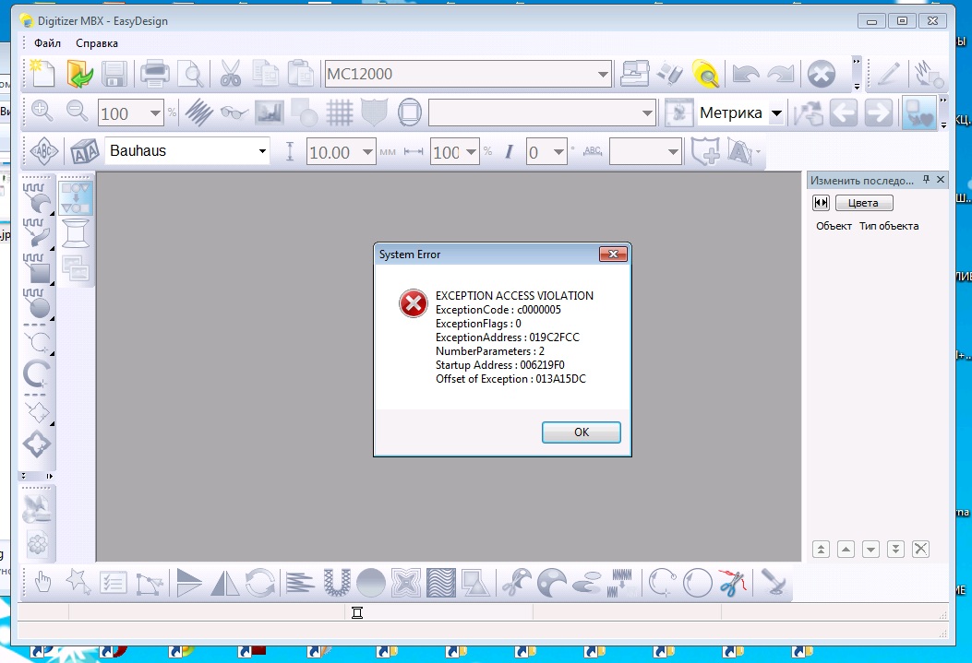Click the flower design icon in lower left panel
Viewport: 972px width, 663px height.
click(37, 544)
